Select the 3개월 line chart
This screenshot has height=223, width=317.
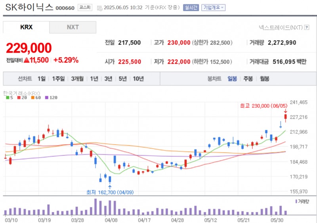pyautogui.click(x=77, y=79)
